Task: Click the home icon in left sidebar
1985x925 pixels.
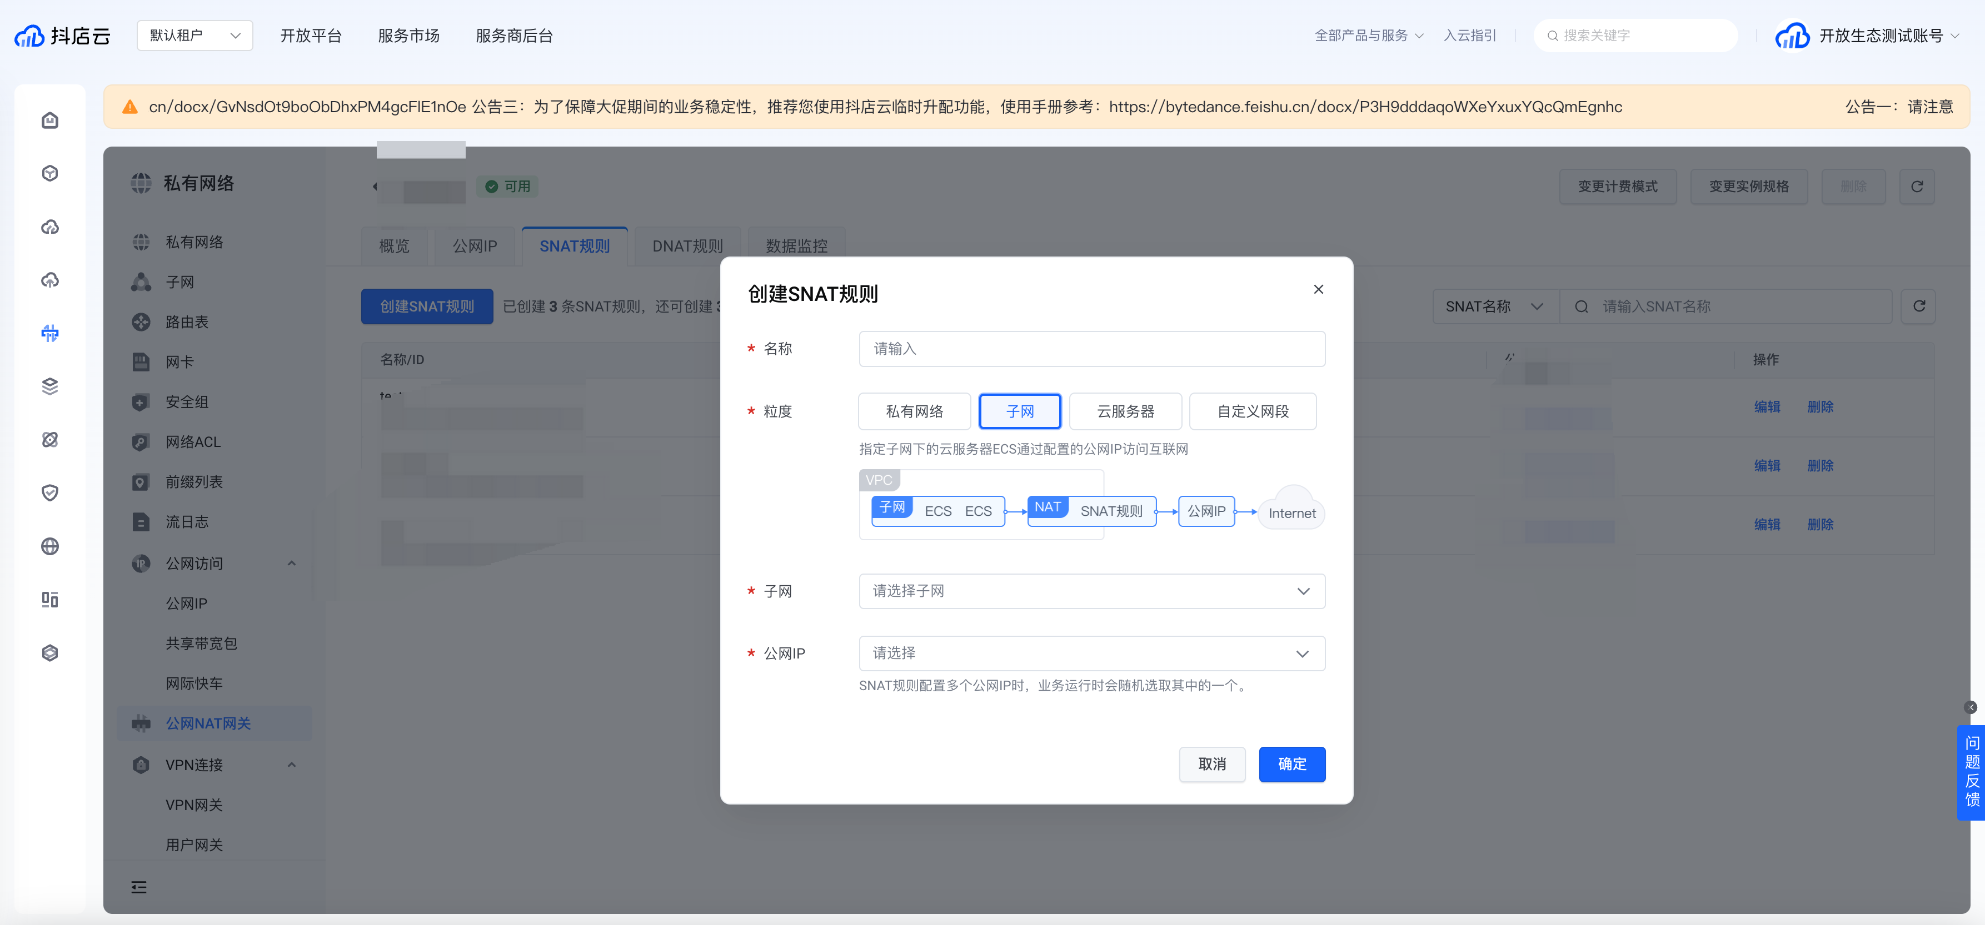Action: coord(50,120)
